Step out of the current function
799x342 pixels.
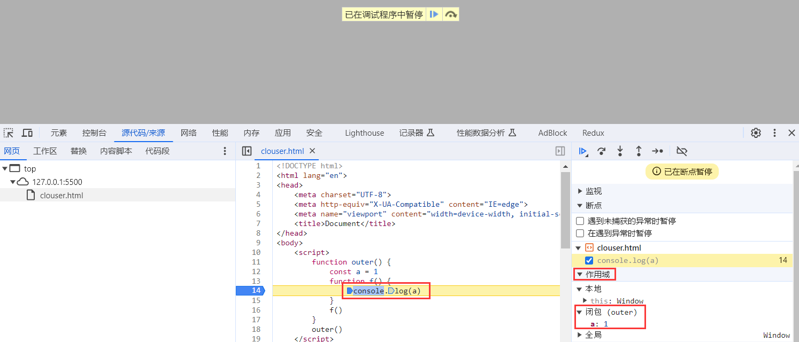[x=638, y=151]
